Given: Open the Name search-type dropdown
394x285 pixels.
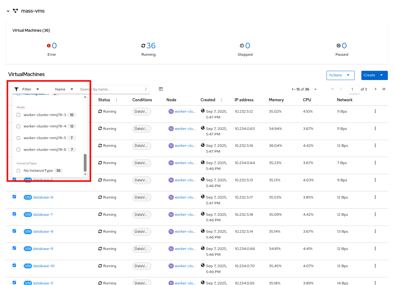Looking at the screenshot, I should (65, 89).
